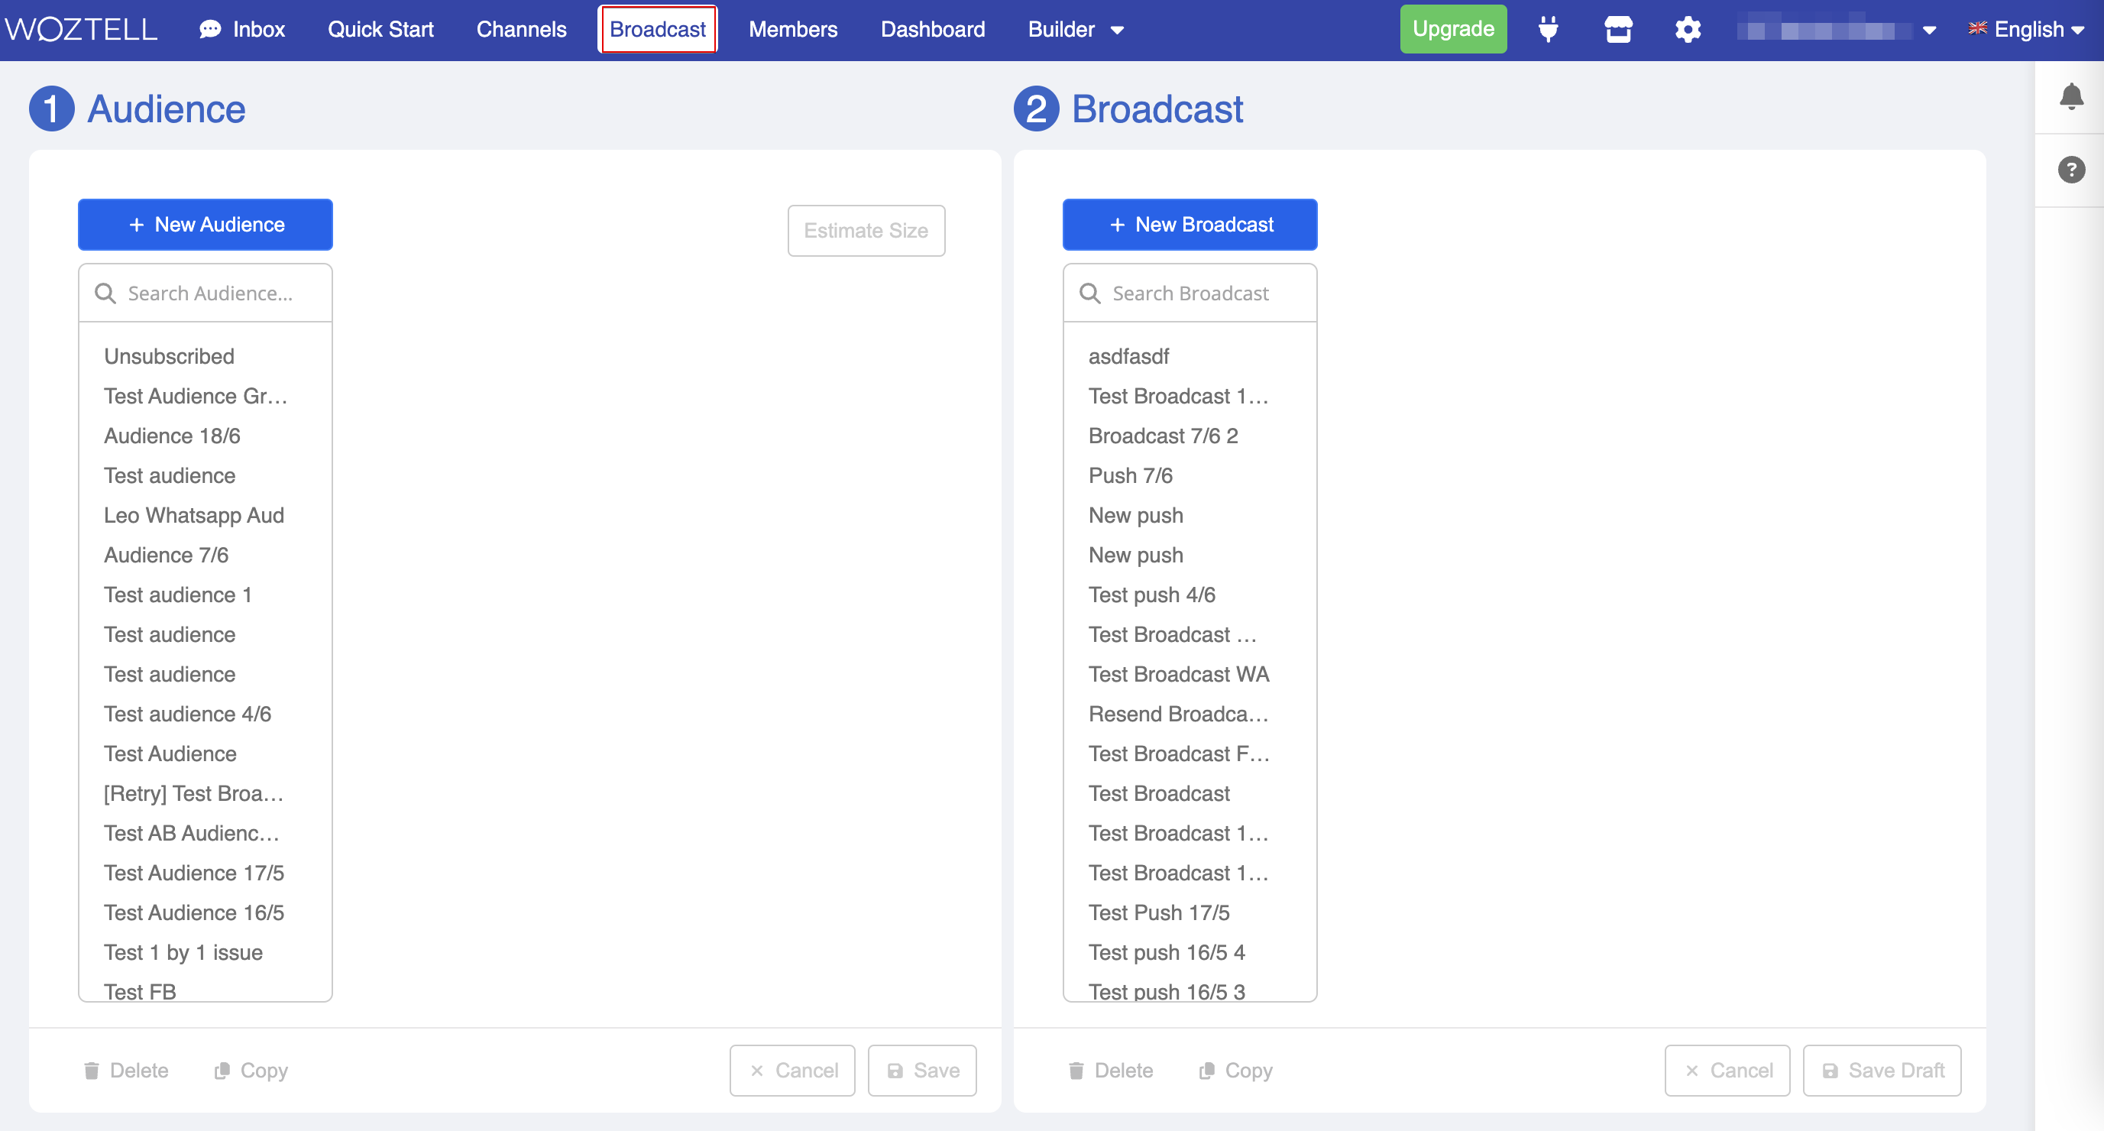The height and width of the screenshot is (1131, 2104).
Task: Create a New Broadcast
Action: tap(1190, 225)
